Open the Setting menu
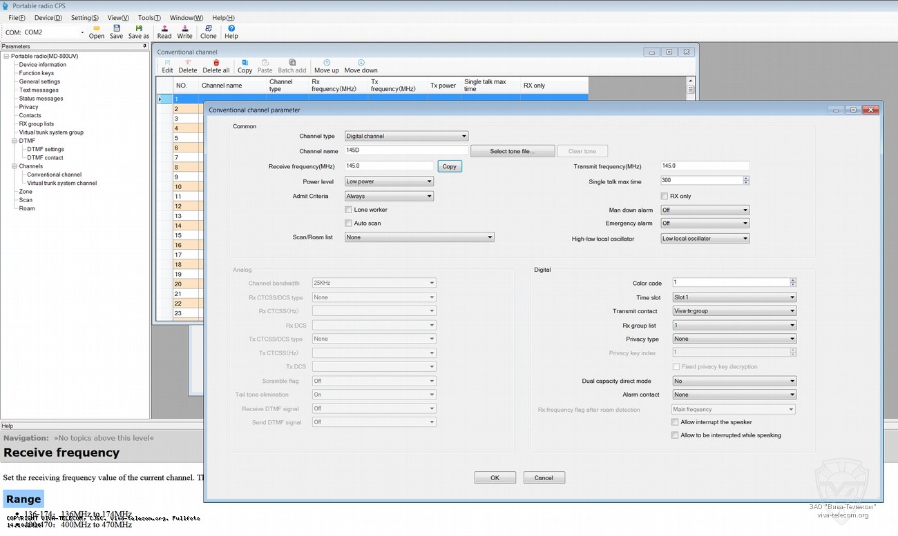 [x=84, y=18]
